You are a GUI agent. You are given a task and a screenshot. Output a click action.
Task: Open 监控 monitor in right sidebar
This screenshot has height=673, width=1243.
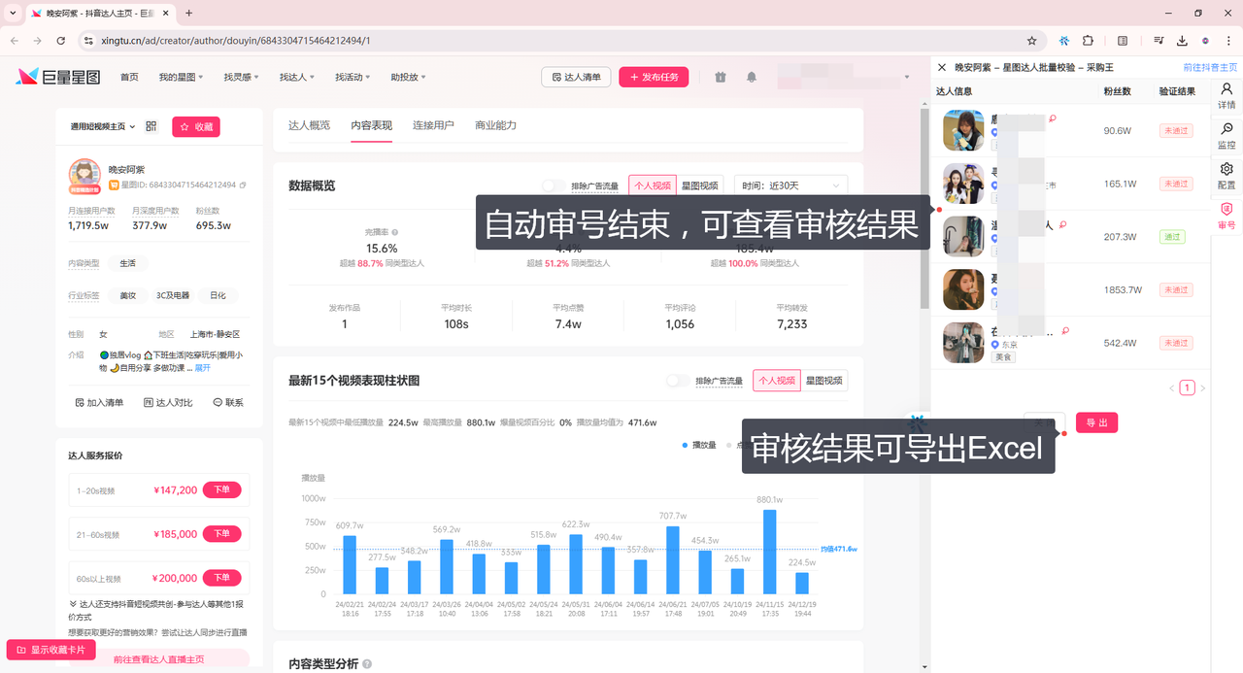(1226, 135)
